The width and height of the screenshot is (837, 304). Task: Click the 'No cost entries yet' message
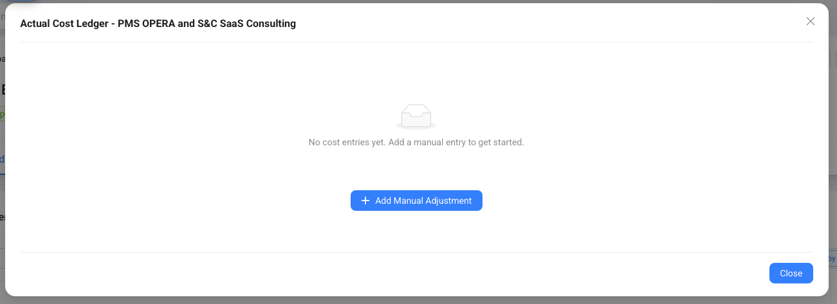tap(416, 142)
